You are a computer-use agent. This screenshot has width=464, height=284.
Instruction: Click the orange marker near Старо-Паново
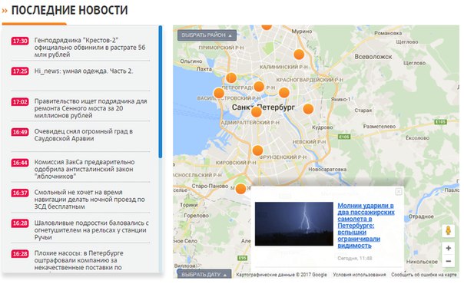tap(240, 189)
